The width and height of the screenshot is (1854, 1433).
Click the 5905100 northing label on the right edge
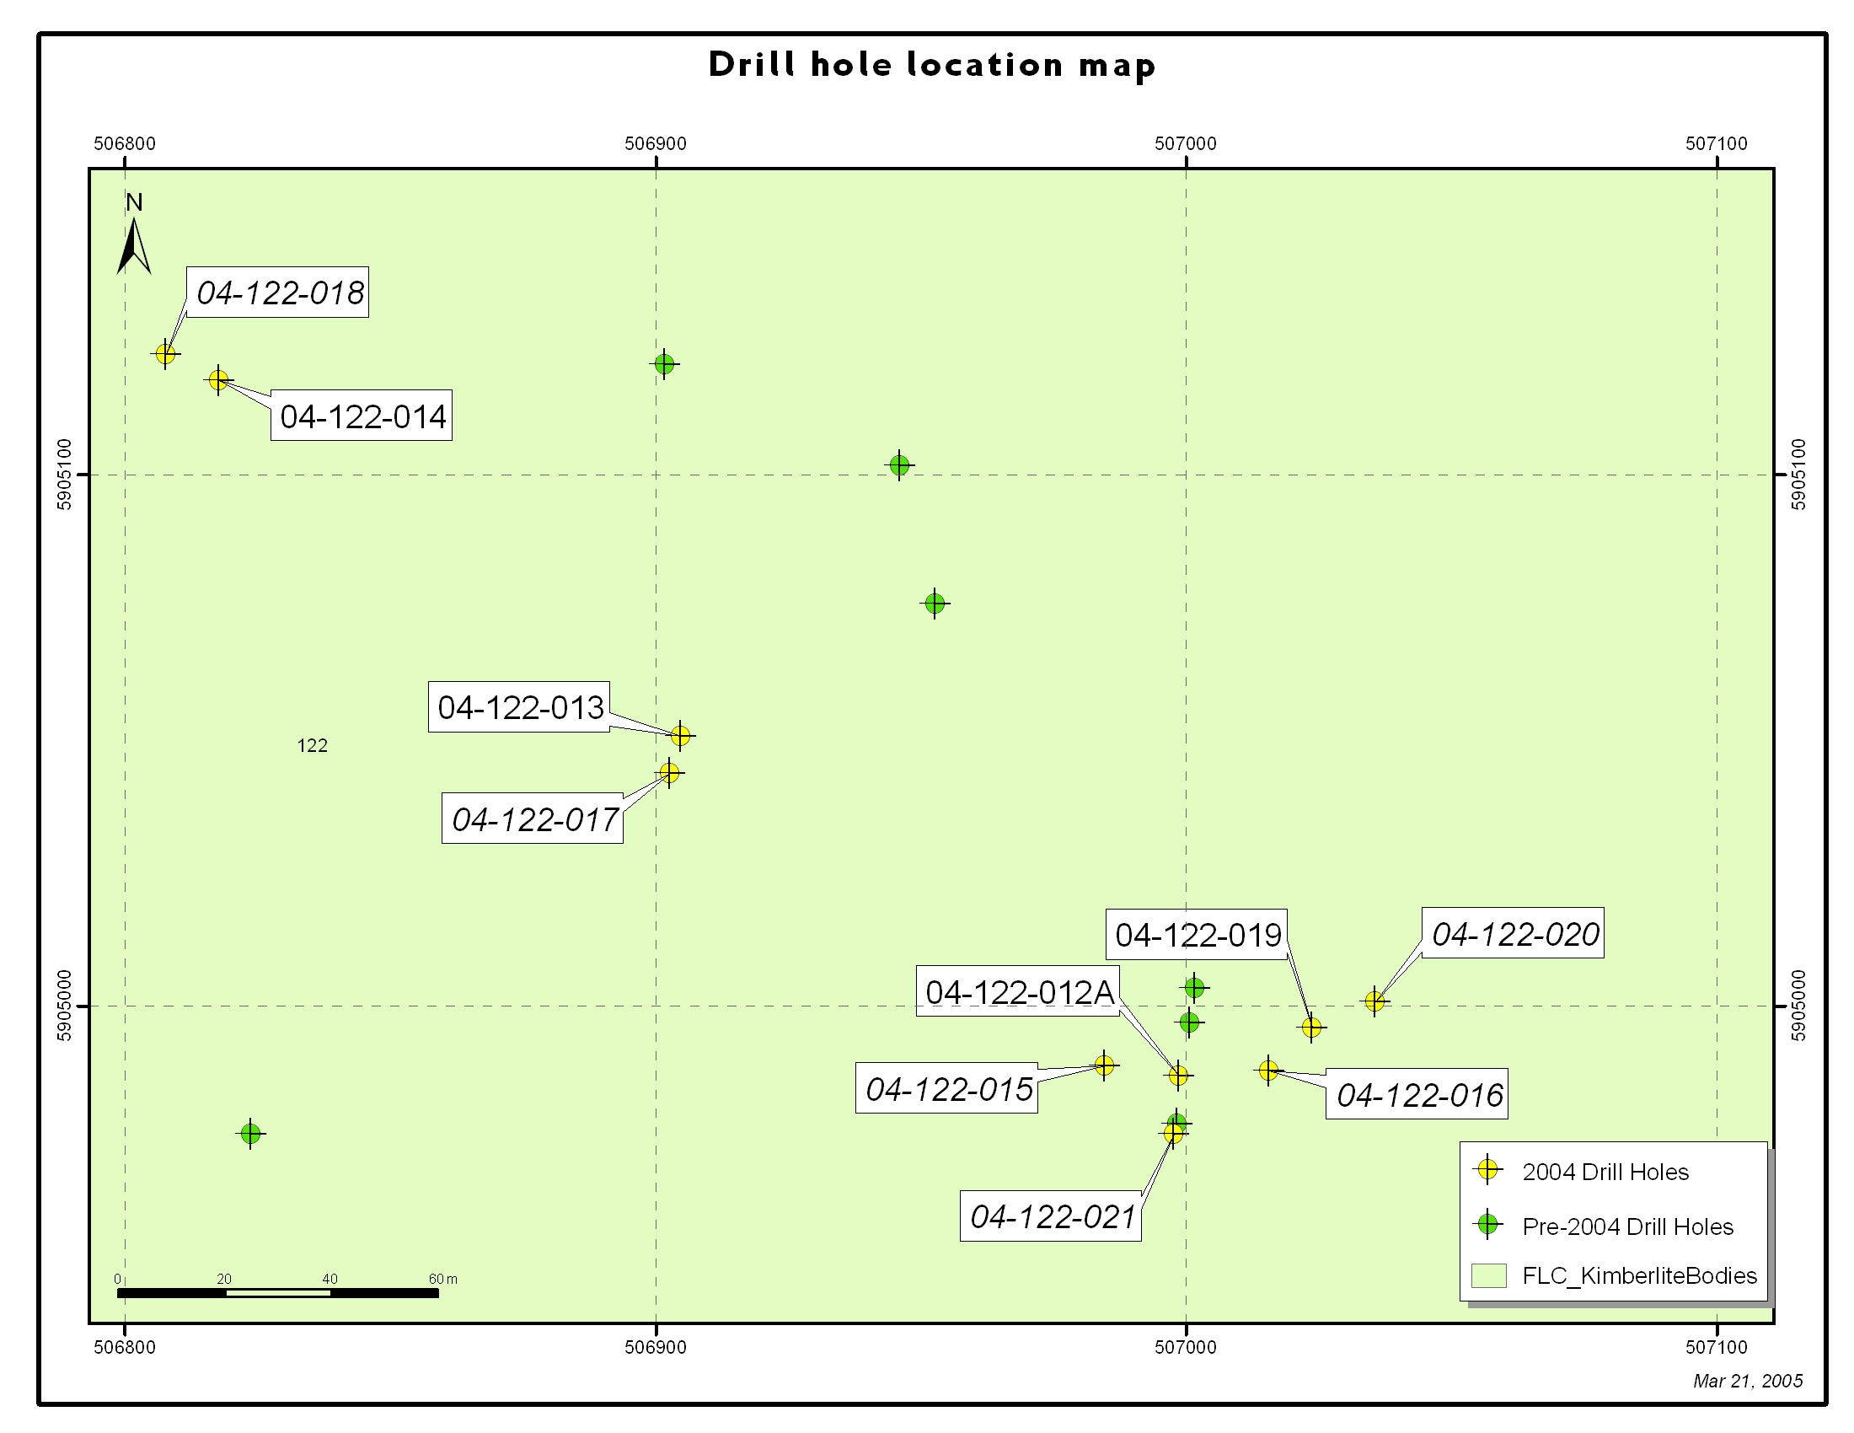1799,475
